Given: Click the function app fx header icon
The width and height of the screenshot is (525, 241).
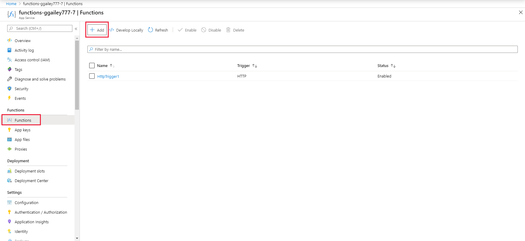Looking at the screenshot, I should point(11,14).
